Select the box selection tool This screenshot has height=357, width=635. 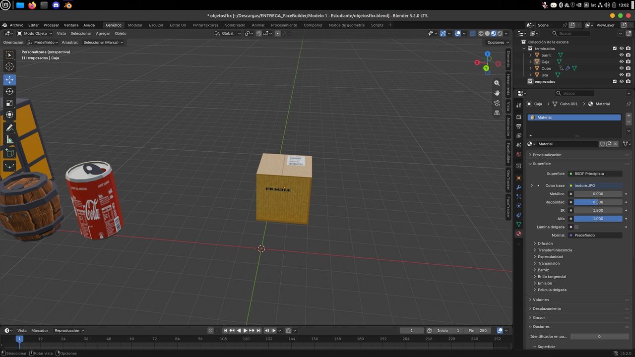coord(9,55)
